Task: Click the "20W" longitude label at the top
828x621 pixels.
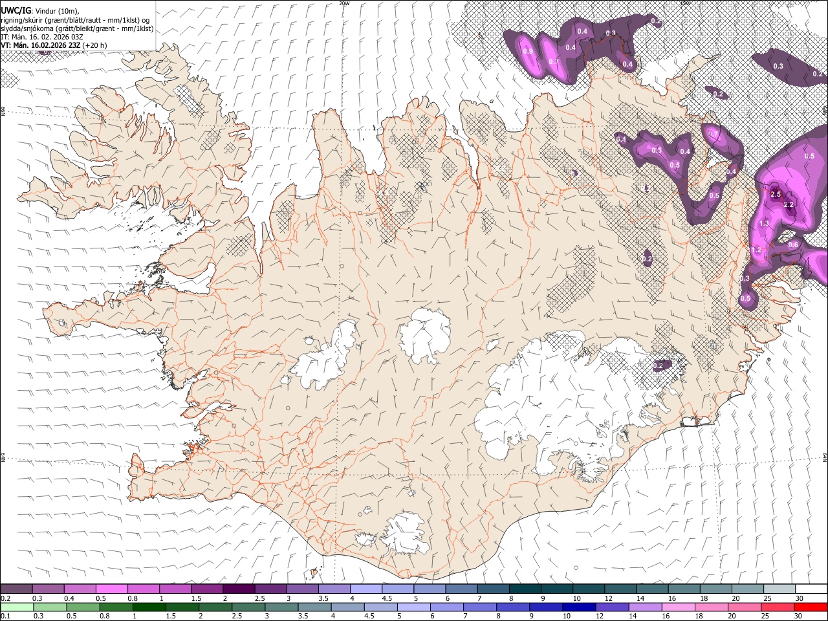Action: click(x=344, y=3)
